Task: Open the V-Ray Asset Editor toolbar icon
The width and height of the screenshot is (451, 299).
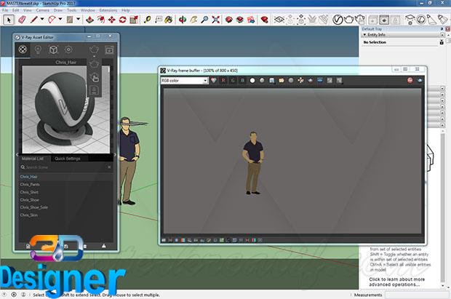Action: (x=338, y=20)
